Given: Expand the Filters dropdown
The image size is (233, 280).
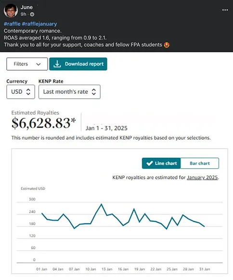Looking at the screenshot, I should (27, 64).
